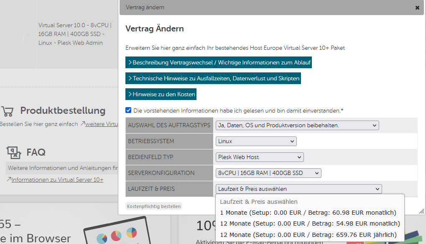Click the LAUFZEIT & PREIS row label
The height and width of the screenshot is (244, 426).
click(x=151, y=189)
